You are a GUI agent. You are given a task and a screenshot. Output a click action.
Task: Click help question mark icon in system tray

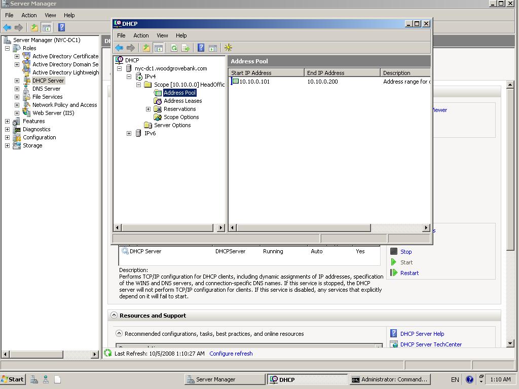click(469, 379)
